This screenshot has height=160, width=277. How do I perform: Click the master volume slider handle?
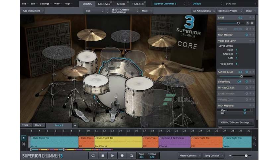click(246, 156)
